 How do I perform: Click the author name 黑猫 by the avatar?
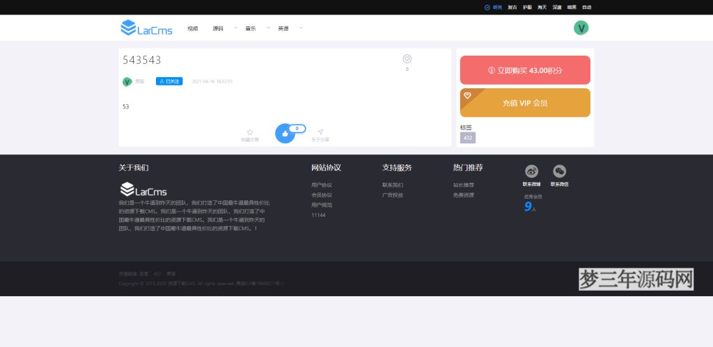point(139,81)
